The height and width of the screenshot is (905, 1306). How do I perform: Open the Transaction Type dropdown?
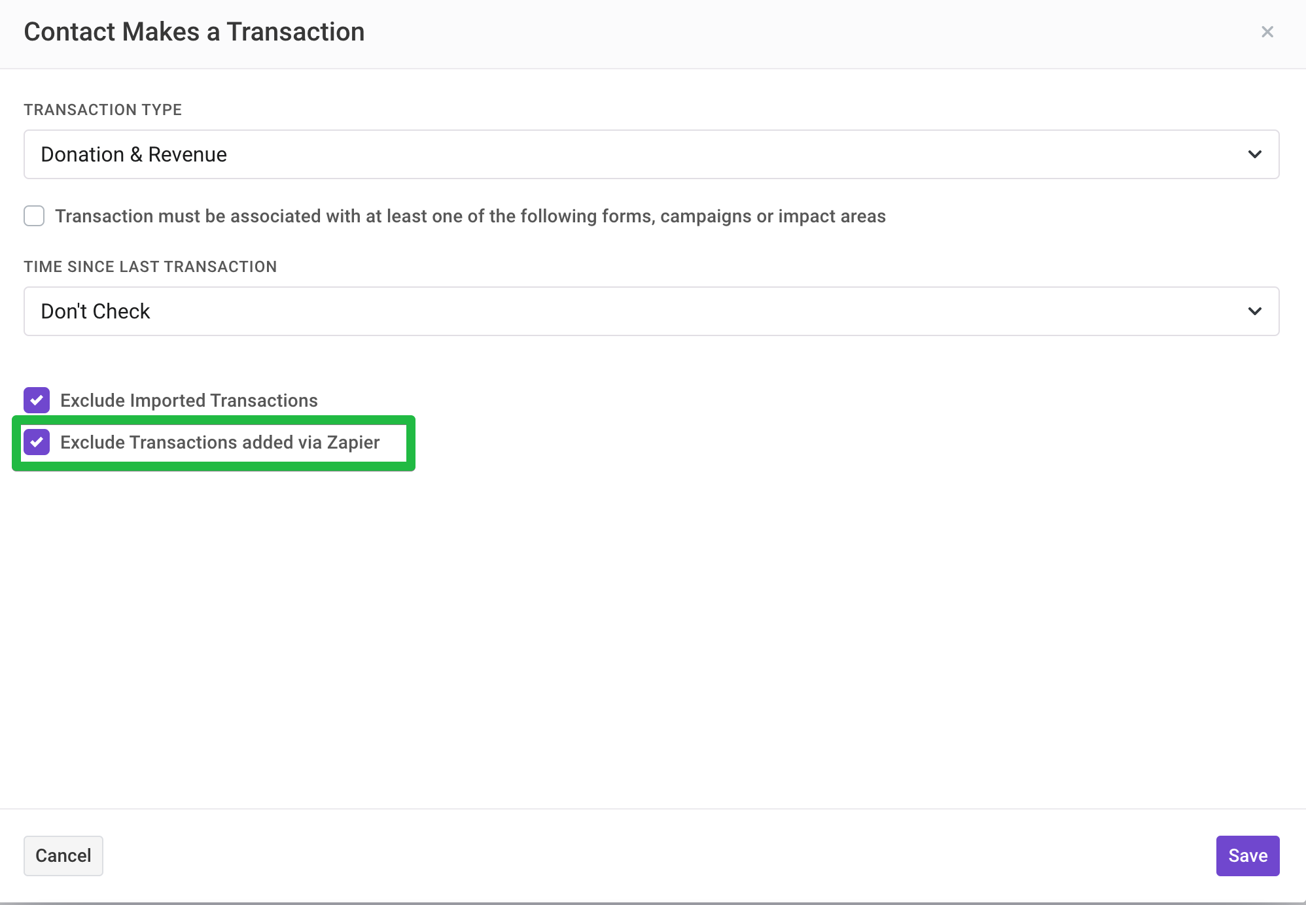(x=652, y=154)
